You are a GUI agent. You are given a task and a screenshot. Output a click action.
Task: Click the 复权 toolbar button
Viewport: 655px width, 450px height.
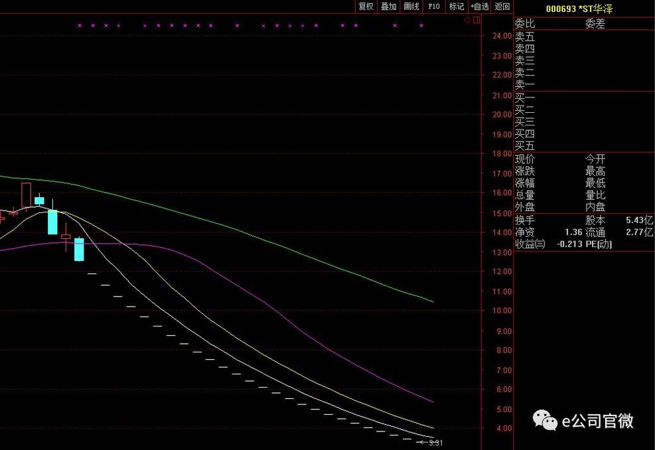pyautogui.click(x=366, y=7)
